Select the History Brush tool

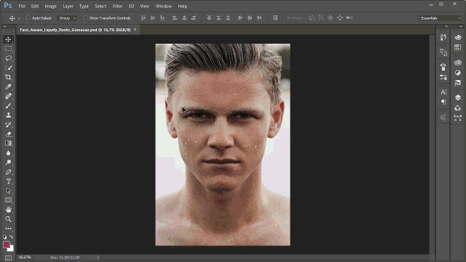click(8, 124)
